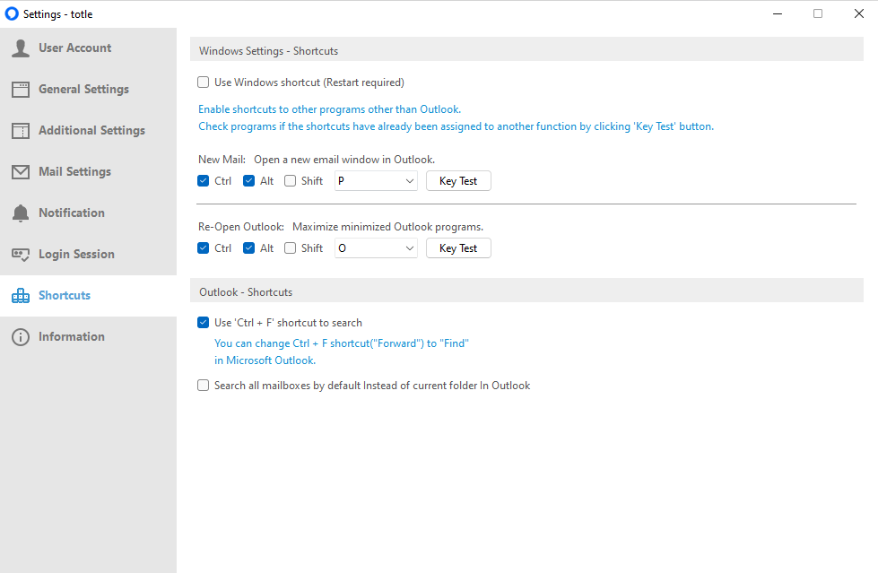The width and height of the screenshot is (878, 573).
Task: Disable the 'Ctrl + F' search shortcut checkbox
Action: [x=204, y=323]
